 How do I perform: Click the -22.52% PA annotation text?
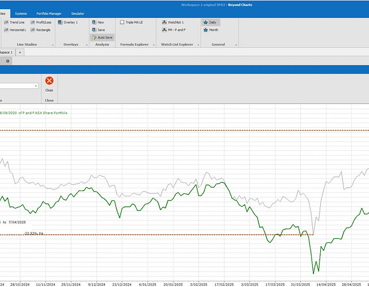tap(34, 233)
